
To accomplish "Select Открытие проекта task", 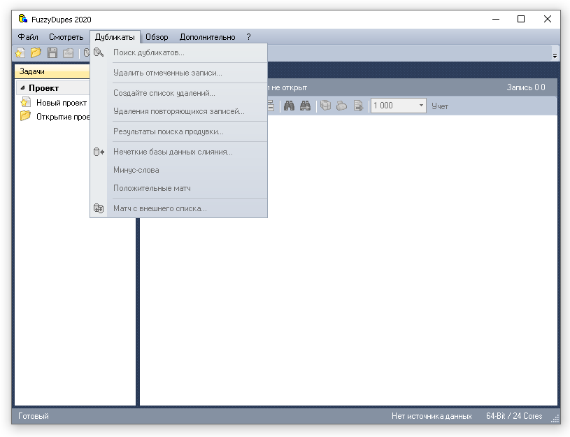I will tap(63, 117).
